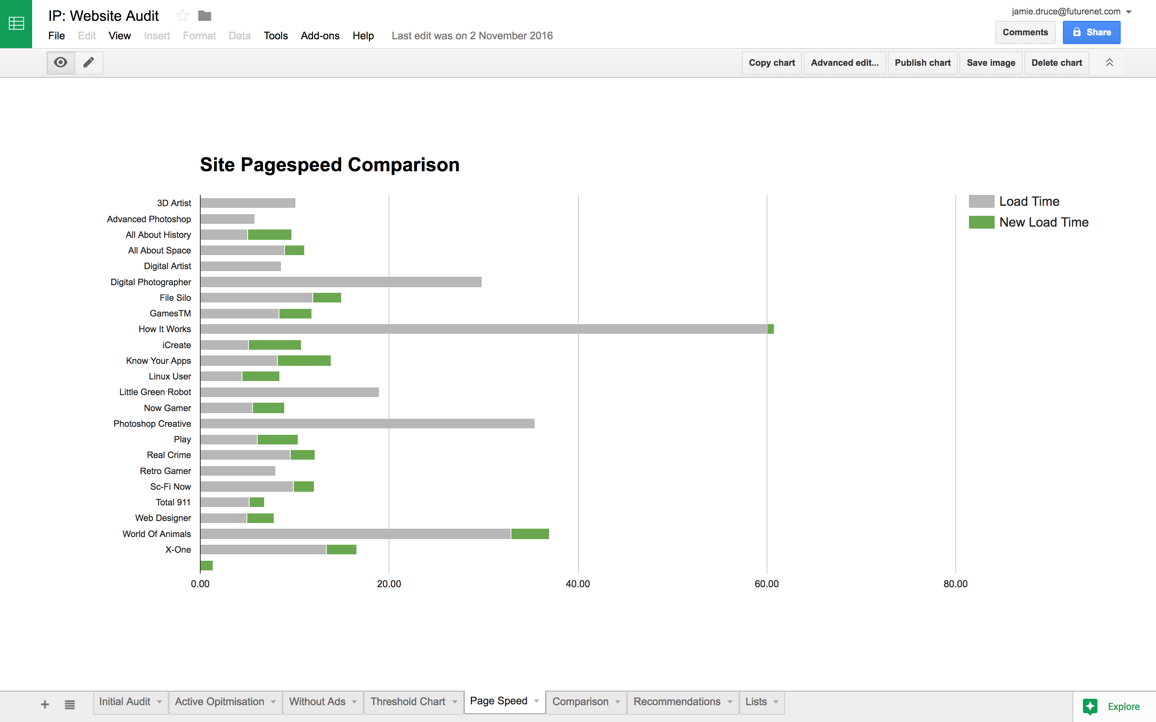Open the all sheets list icon
This screenshot has height=722, width=1156.
tap(70, 704)
